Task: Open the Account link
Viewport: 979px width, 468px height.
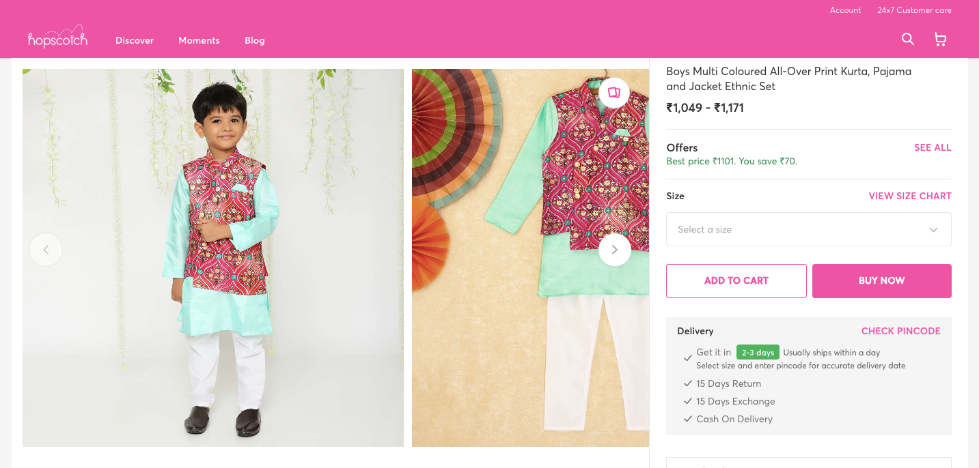Action: click(x=845, y=10)
